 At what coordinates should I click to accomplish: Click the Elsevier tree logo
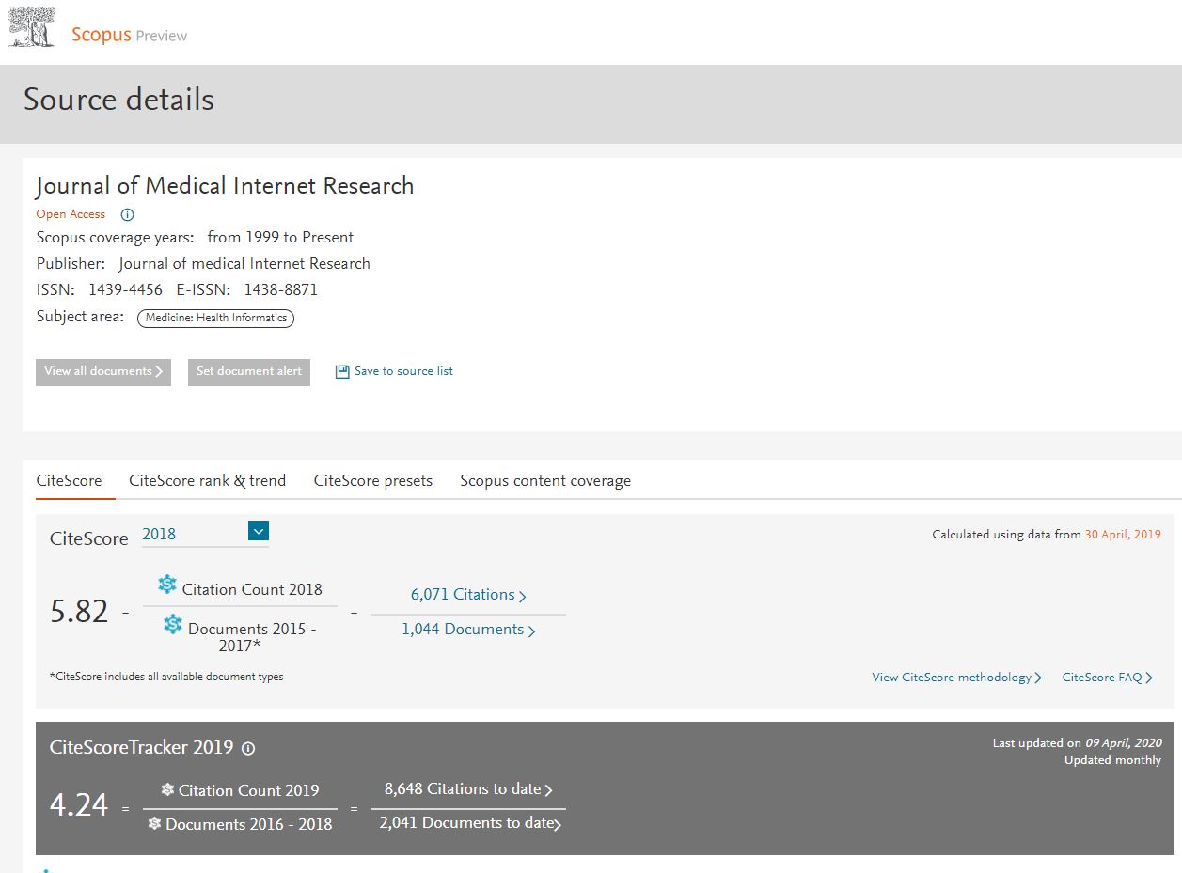pos(32,26)
